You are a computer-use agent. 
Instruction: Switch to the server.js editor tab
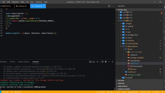coord(22,6)
